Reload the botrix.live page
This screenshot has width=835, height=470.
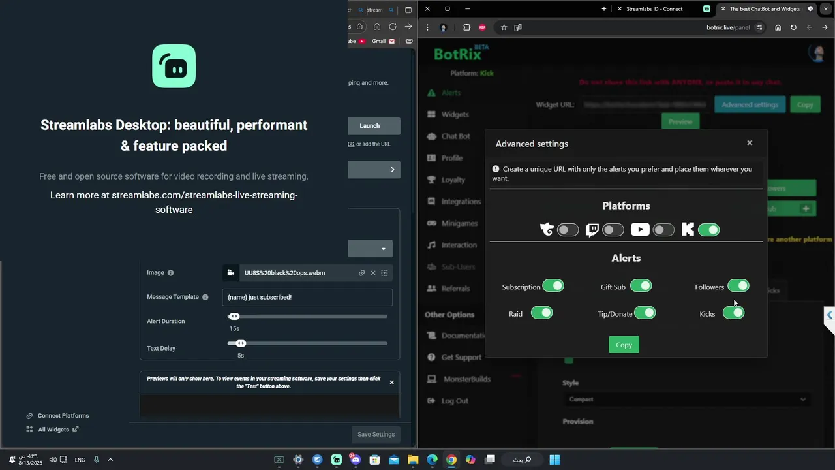click(793, 27)
